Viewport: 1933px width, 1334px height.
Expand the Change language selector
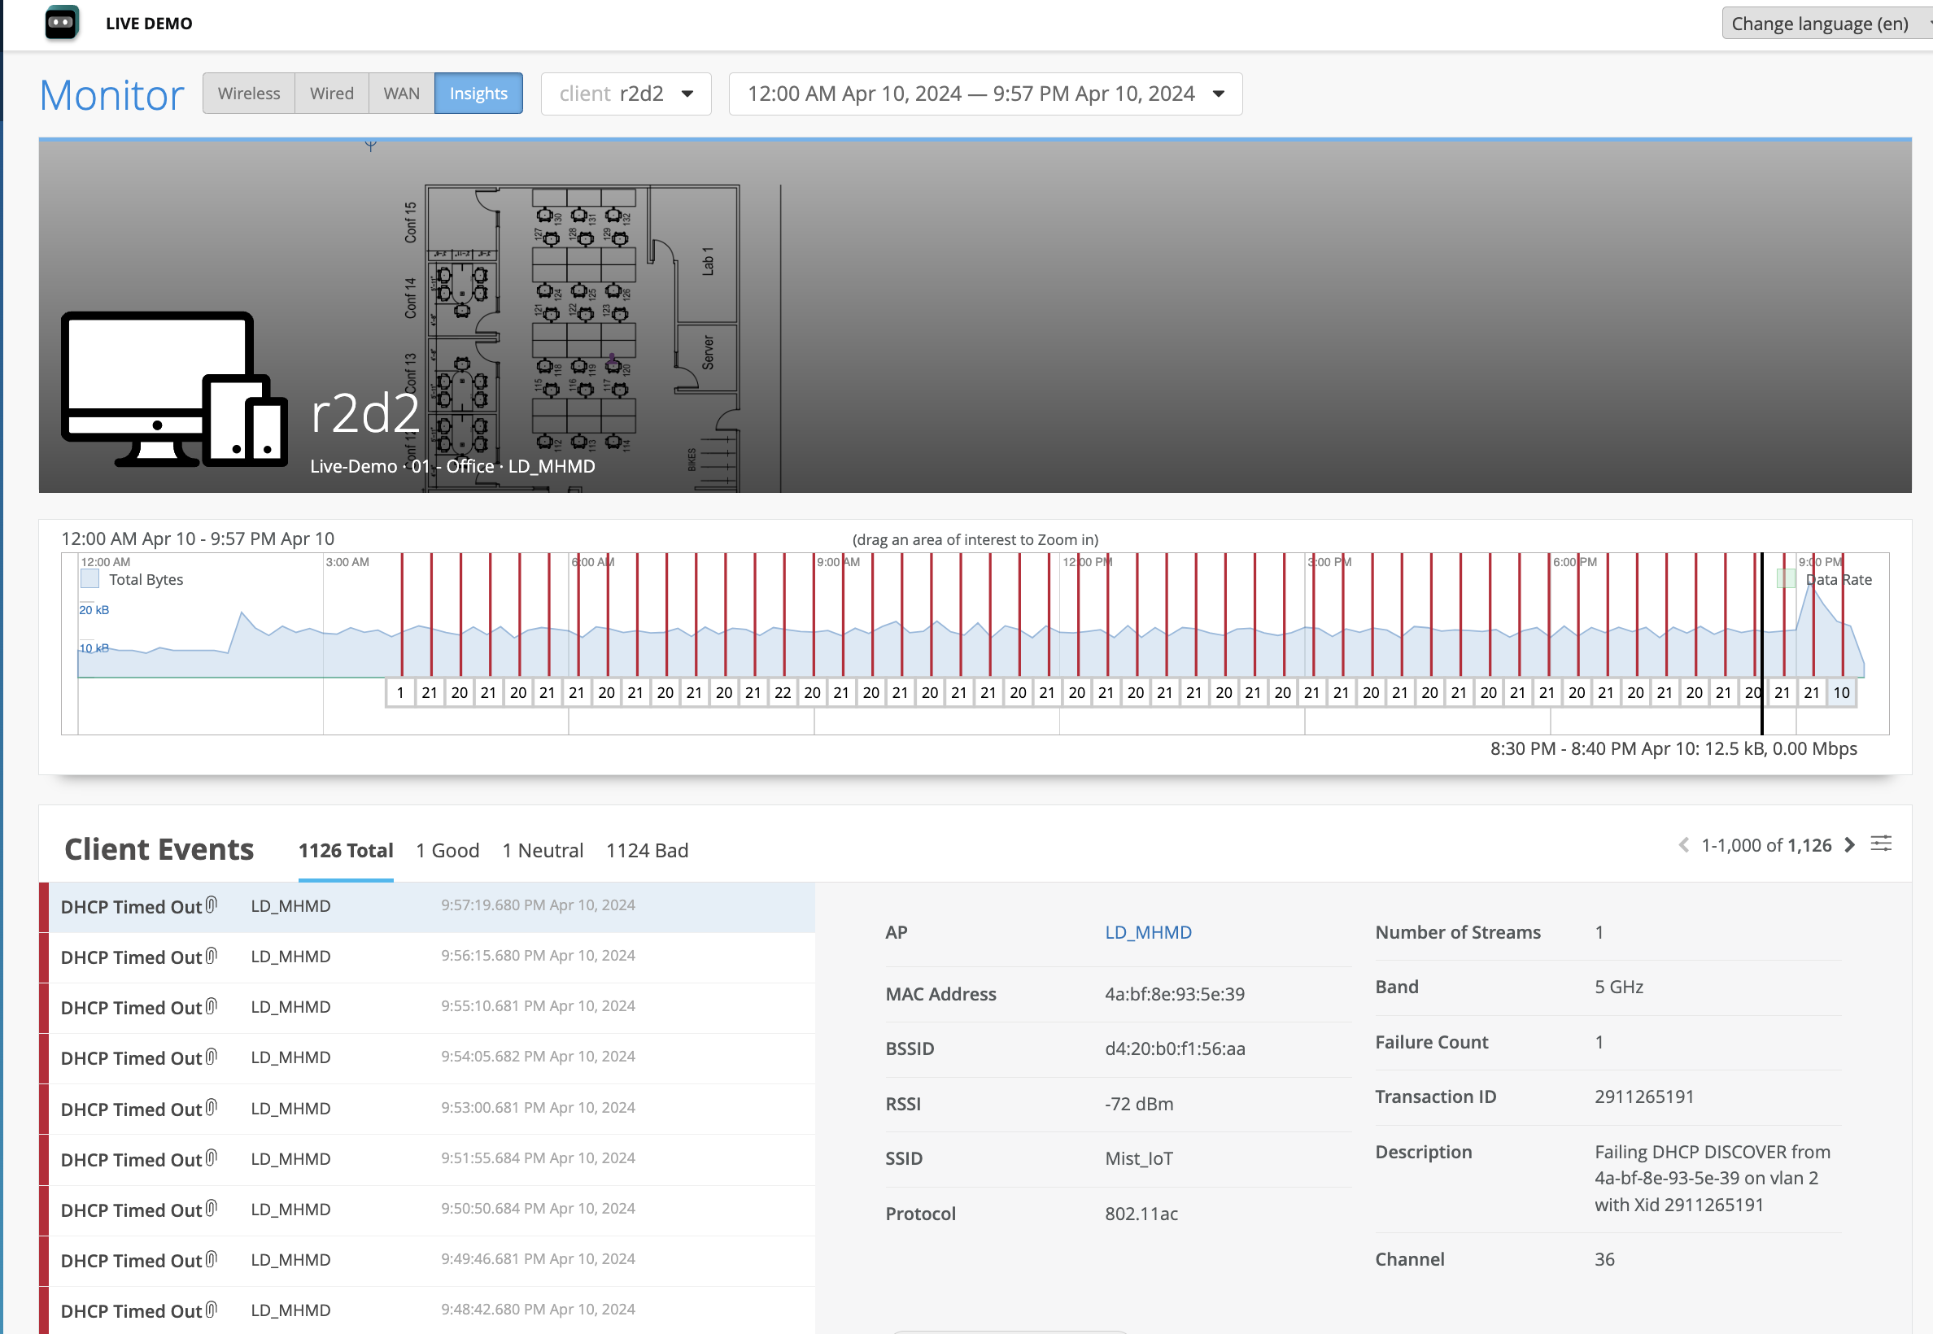(1824, 24)
